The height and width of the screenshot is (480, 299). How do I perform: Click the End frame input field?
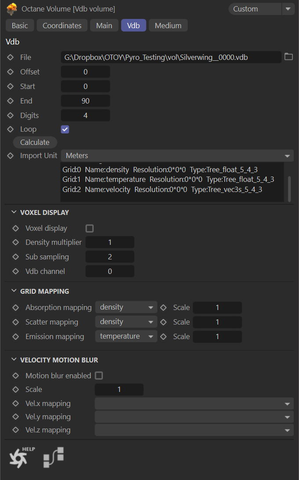(85, 101)
